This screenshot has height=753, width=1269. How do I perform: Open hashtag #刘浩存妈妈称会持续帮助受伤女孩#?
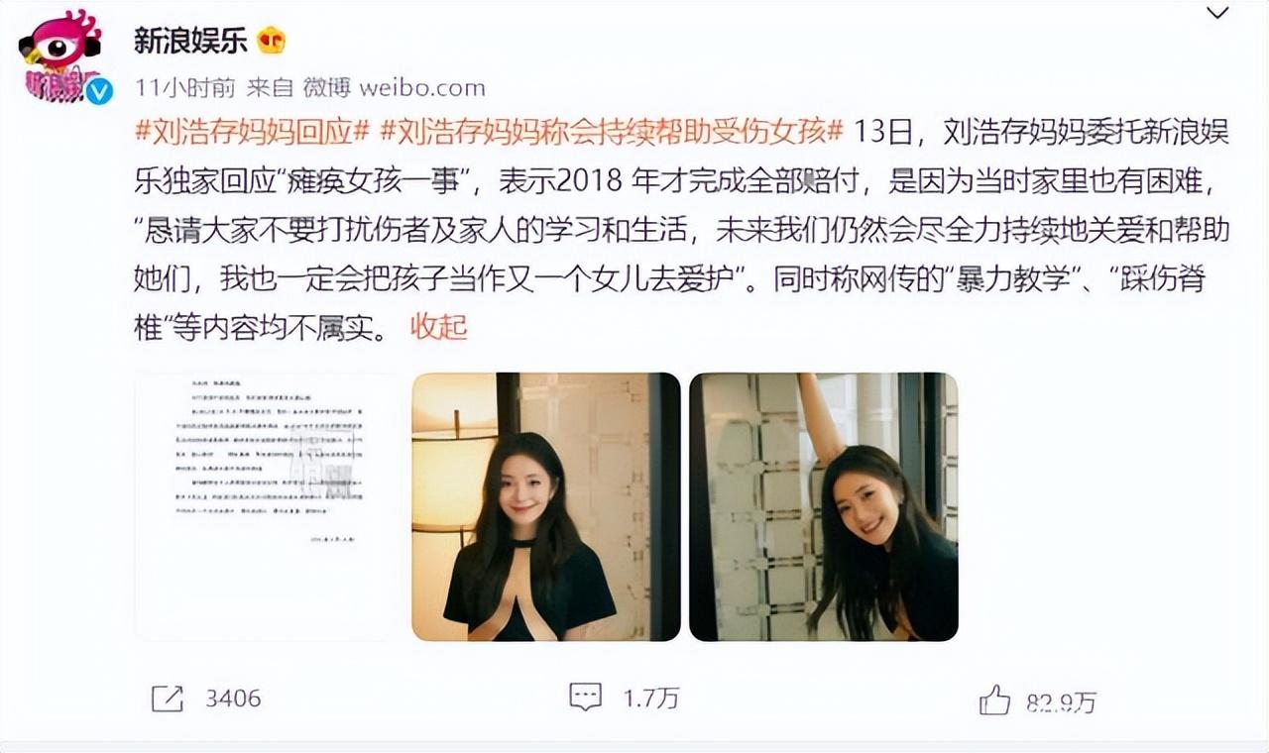(x=611, y=131)
